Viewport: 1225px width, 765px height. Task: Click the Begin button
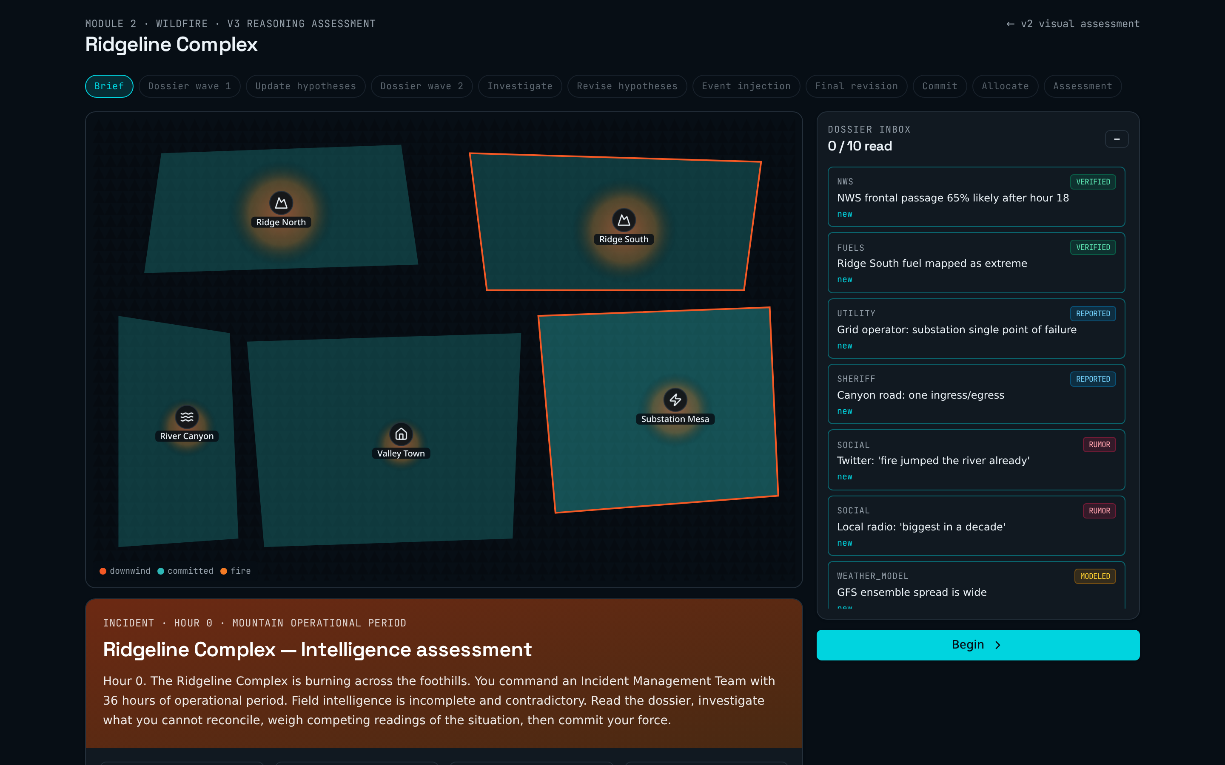point(977,645)
